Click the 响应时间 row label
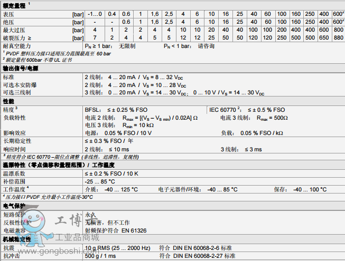Image resolution: width=345 pixels, height=261 pixels. pyautogui.click(x=14, y=150)
